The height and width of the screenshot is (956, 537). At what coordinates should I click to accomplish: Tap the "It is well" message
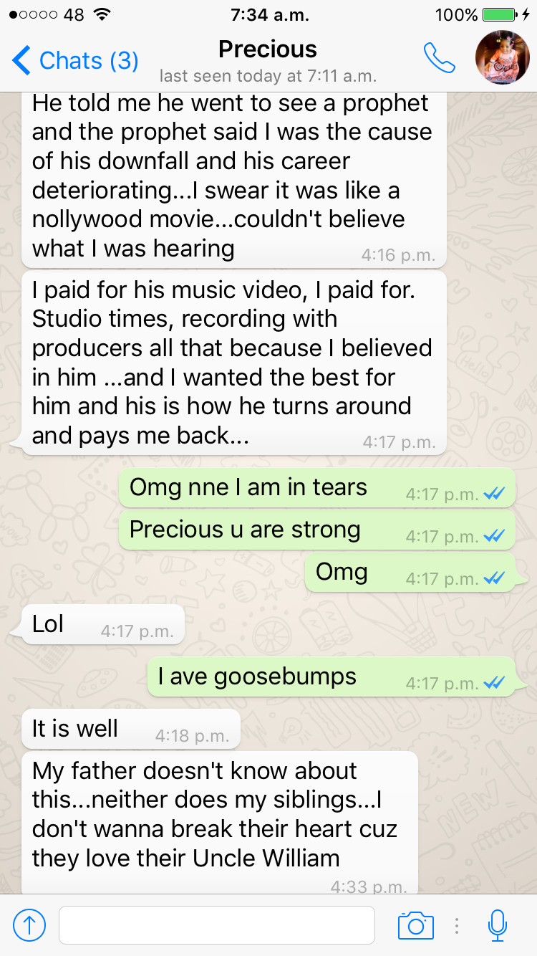(131, 730)
